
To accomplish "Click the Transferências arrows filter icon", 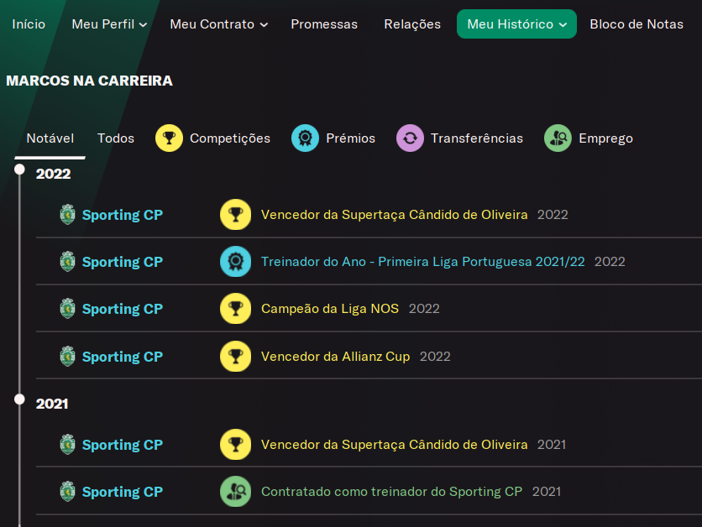I will pyautogui.click(x=410, y=138).
